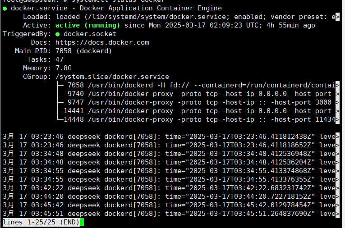Click the log timestamp 2025-03-17T03:34:55.413376355Z

coord(250,180)
